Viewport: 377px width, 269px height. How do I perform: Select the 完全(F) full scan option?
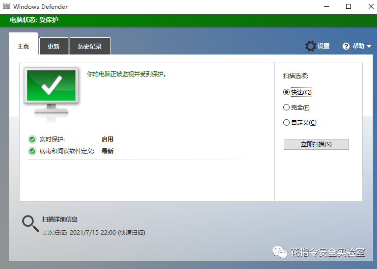tap(296, 108)
